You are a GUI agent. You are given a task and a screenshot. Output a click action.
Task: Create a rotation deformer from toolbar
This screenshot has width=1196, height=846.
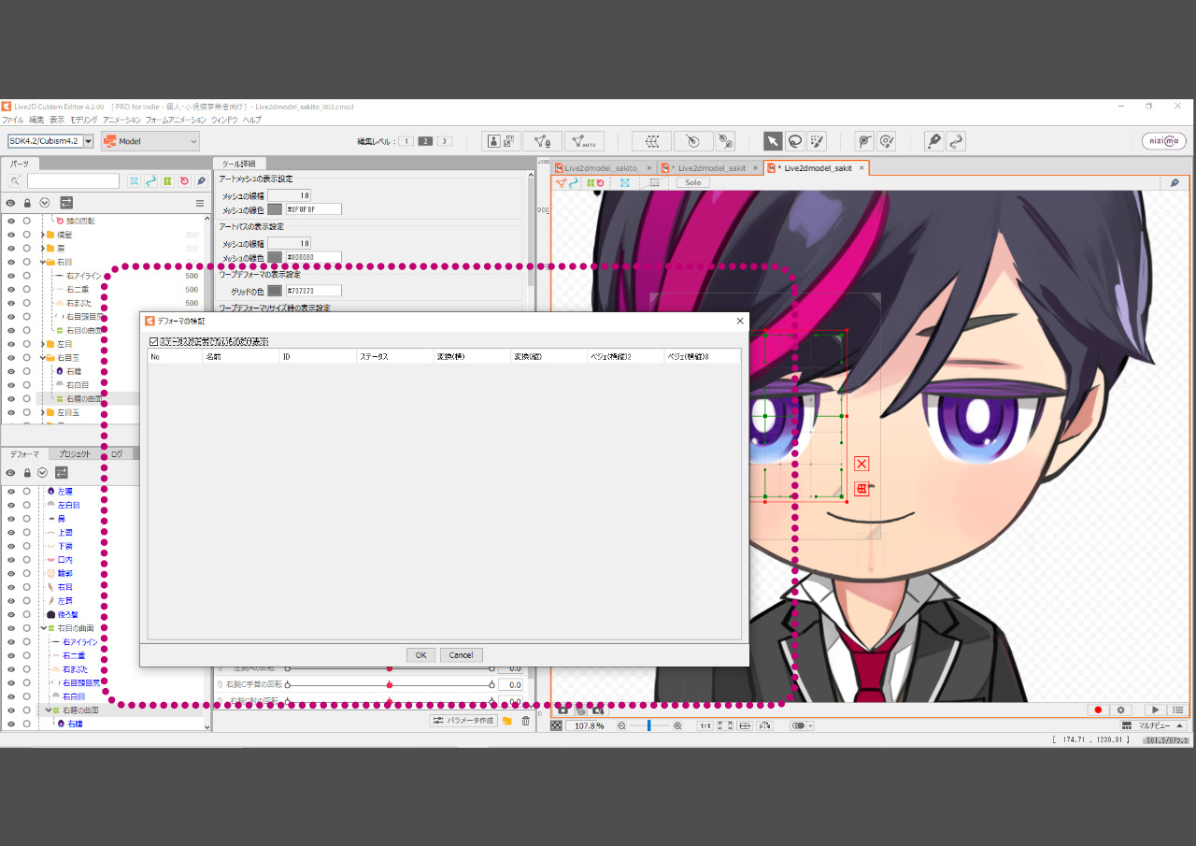click(692, 141)
